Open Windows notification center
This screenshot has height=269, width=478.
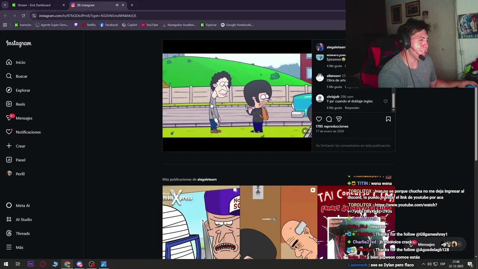(470, 264)
